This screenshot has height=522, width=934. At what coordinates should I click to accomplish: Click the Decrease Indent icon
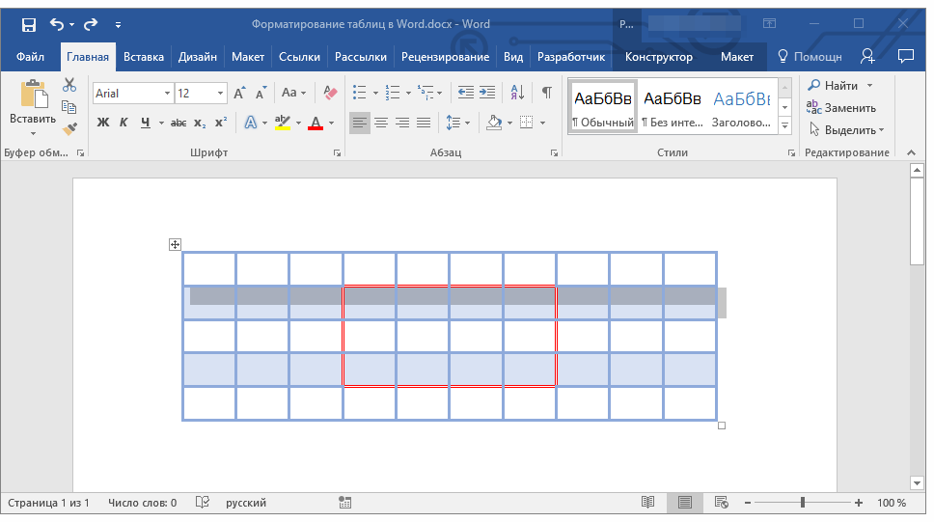click(465, 94)
